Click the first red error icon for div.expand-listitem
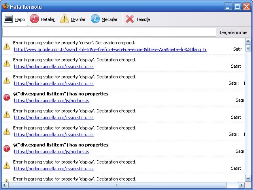 [x=7, y=97]
